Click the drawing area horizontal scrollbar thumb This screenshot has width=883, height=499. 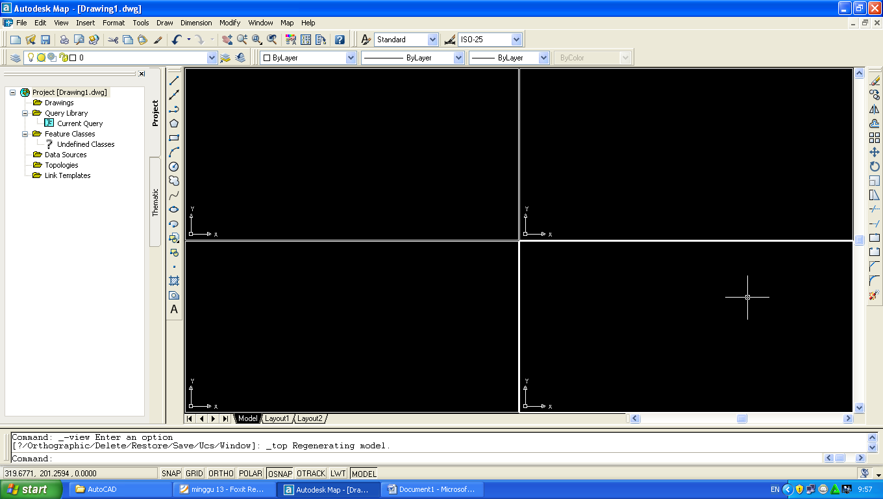tap(742, 419)
